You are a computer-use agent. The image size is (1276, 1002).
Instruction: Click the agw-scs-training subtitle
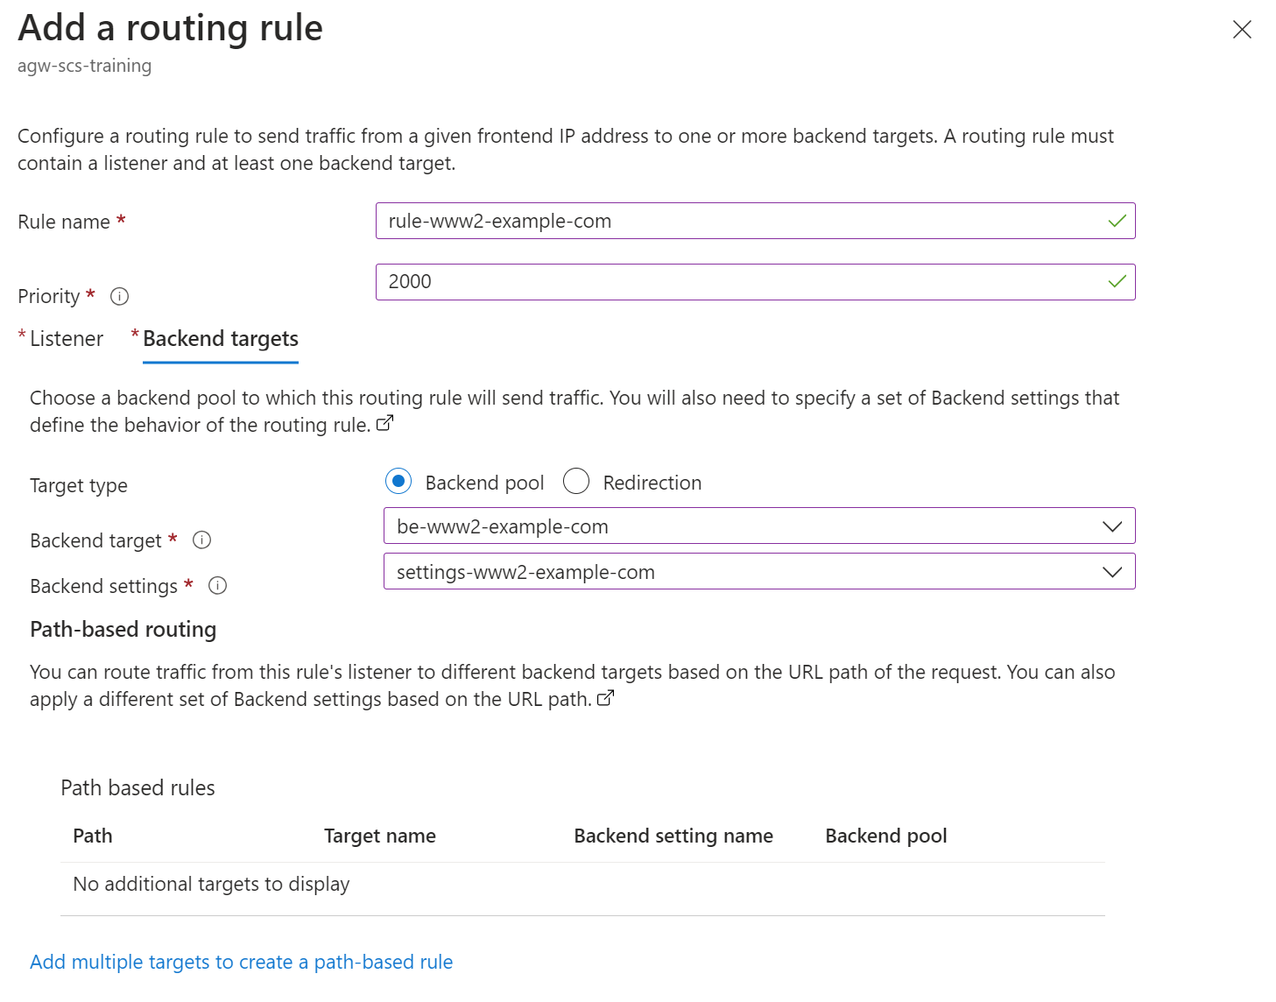pyautogui.click(x=85, y=66)
